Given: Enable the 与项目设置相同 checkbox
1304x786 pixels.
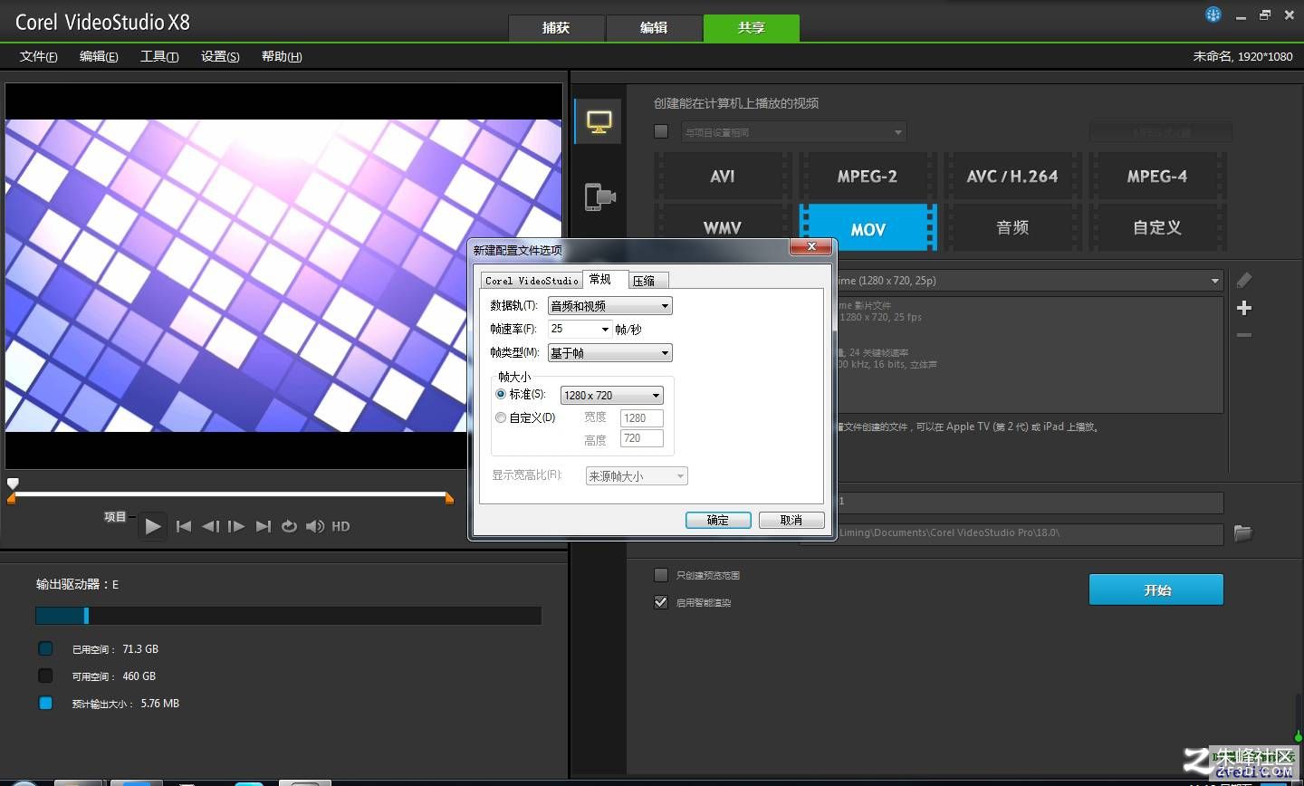Looking at the screenshot, I should 661,131.
